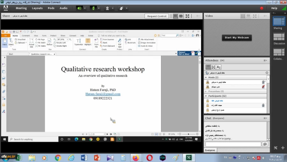Screen dimensions: 287x162
Task: Open the speaker options dropdown arrow
Action: pyautogui.click(x=85, y=8)
